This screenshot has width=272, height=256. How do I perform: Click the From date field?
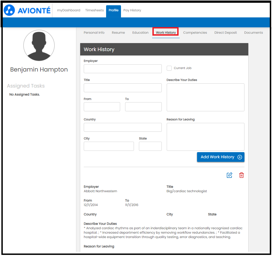102,107
